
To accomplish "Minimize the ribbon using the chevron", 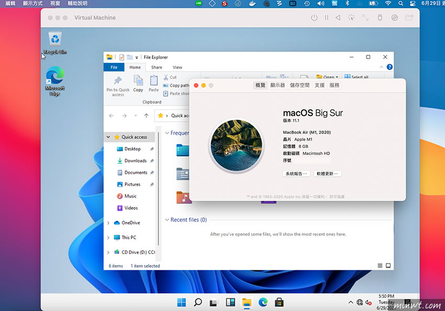I will click(x=382, y=67).
